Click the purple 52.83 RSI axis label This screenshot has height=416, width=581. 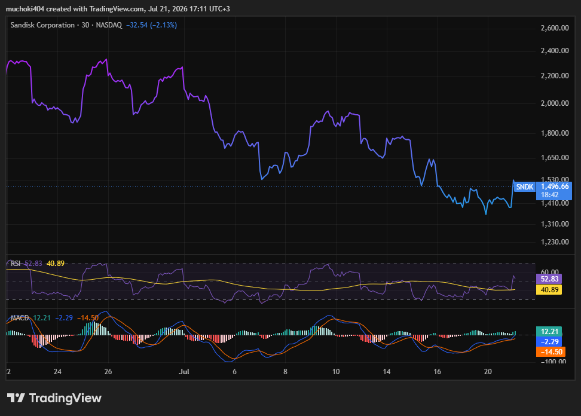(x=549, y=279)
